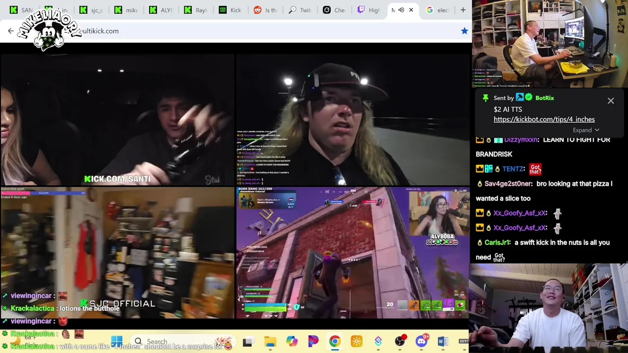Switch to the Rayl Kick tab
This screenshot has width=628, height=353.
point(195,10)
